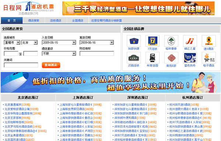The width and height of the screenshot is (221, 141).
Task: Open the 速8酒店 text link
Action: pyautogui.click(x=208, y=49)
